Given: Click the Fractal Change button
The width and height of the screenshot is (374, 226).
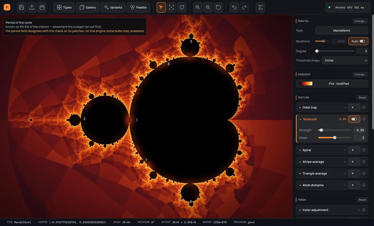Looking at the screenshot, I should point(360,21).
